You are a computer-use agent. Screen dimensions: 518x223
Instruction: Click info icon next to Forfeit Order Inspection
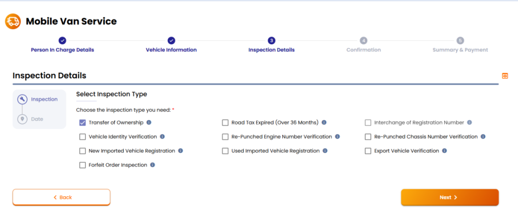click(153, 165)
